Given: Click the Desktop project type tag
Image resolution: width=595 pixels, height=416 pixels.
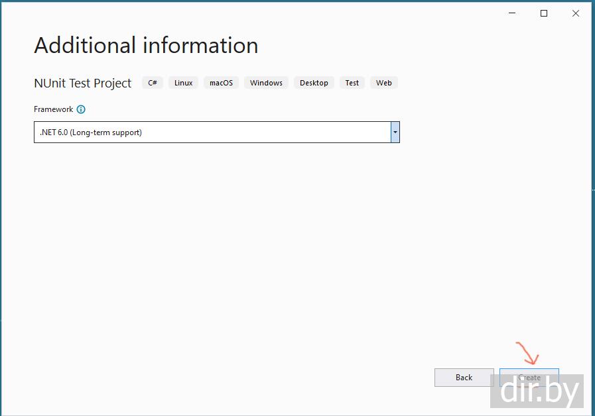Looking at the screenshot, I should [314, 83].
